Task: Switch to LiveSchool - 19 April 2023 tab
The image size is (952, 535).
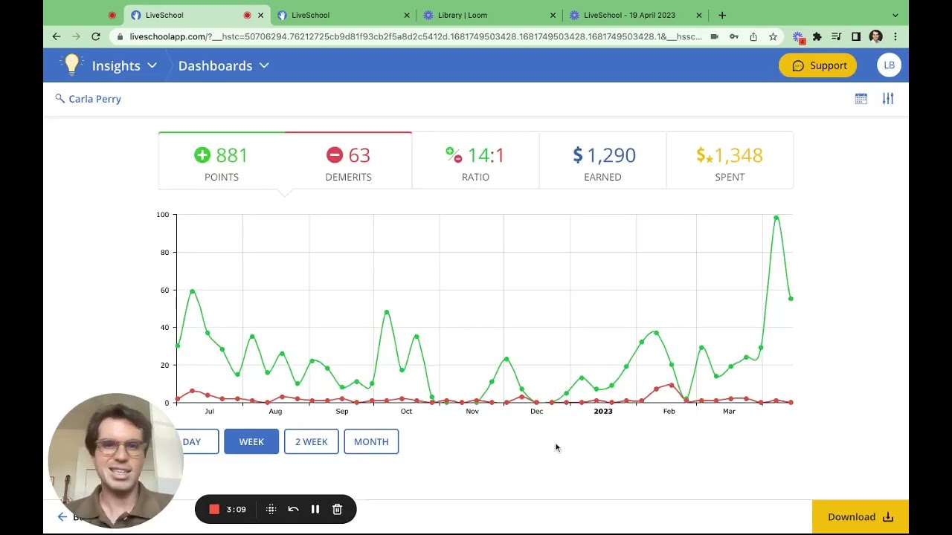Action: pyautogui.click(x=634, y=15)
